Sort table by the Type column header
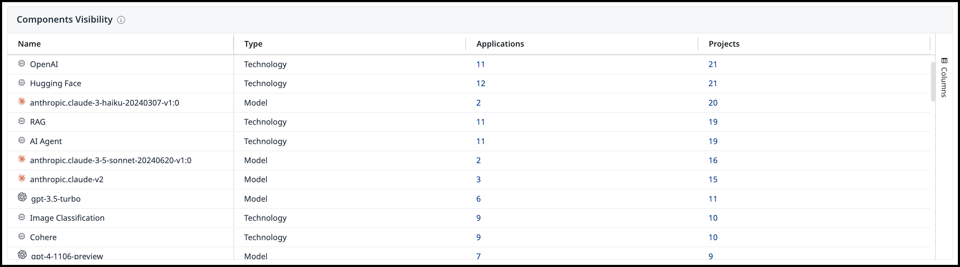The height and width of the screenshot is (267, 960). click(x=253, y=44)
